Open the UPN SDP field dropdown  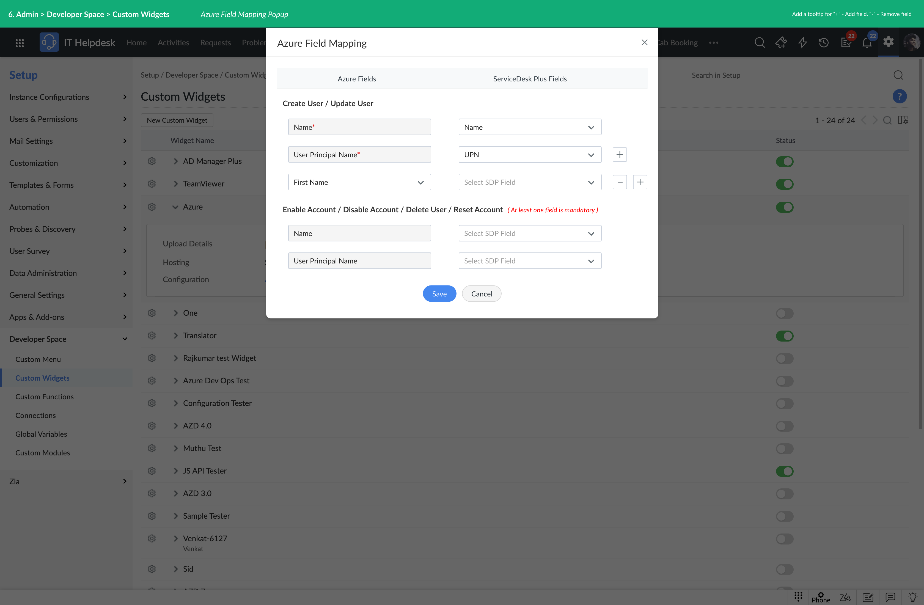pyautogui.click(x=530, y=155)
